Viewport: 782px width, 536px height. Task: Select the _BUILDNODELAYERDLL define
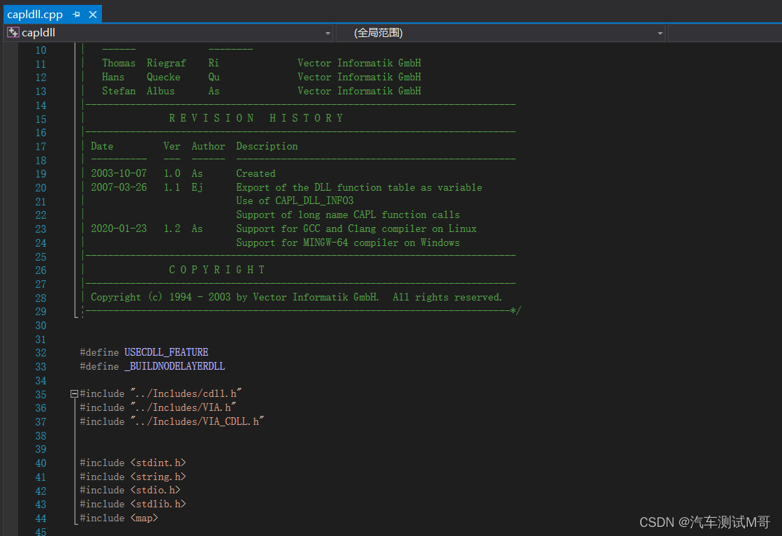point(174,365)
